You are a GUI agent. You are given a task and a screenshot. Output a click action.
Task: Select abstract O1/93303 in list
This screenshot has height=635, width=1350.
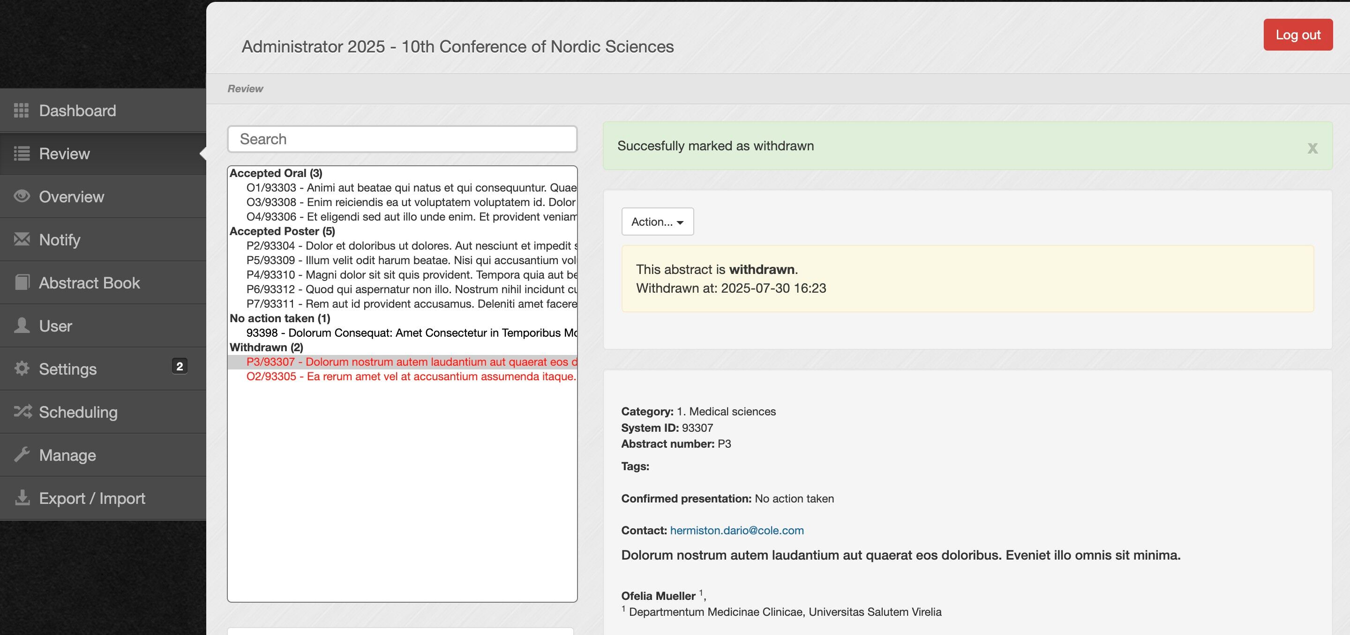[411, 187]
